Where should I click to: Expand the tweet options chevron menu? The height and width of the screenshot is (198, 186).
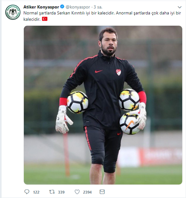click(180, 7)
